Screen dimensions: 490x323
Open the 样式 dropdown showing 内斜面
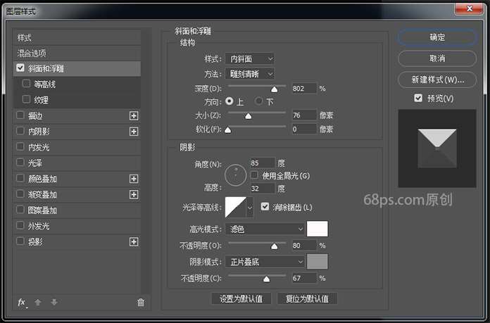click(250, 59)
